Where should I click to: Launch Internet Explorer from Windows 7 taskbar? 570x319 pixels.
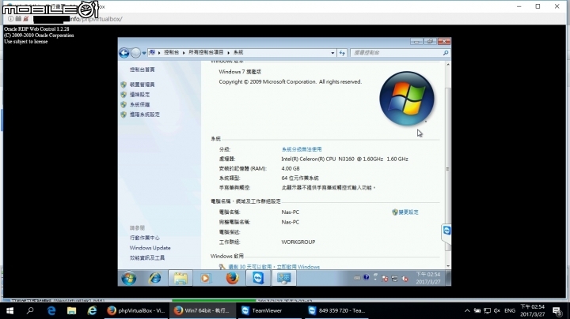(155, 279)
